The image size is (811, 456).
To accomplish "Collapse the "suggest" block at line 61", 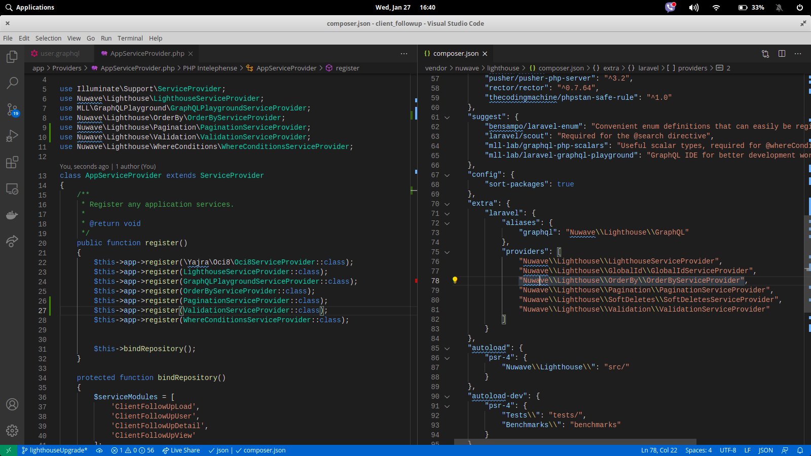I will pos(447,117).
